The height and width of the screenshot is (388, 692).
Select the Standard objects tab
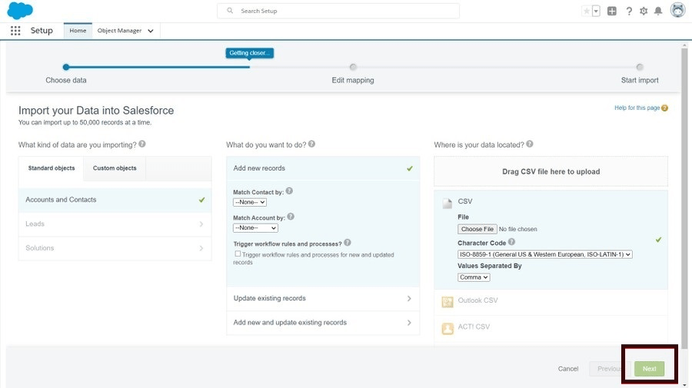pyautogui.click(x=52, y=168)
